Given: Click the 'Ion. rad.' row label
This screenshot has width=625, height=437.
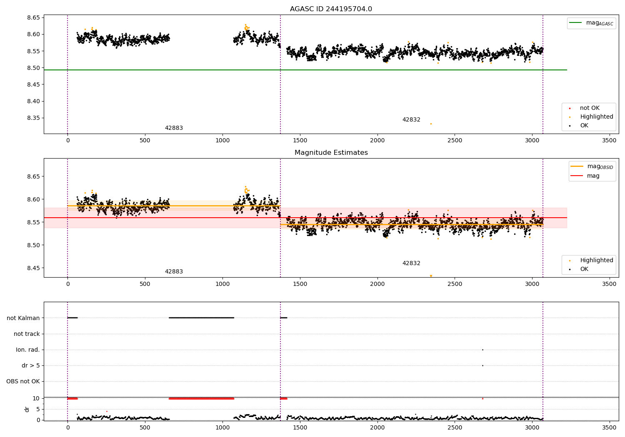Looking at the screenshot, I should coord(28,350).
